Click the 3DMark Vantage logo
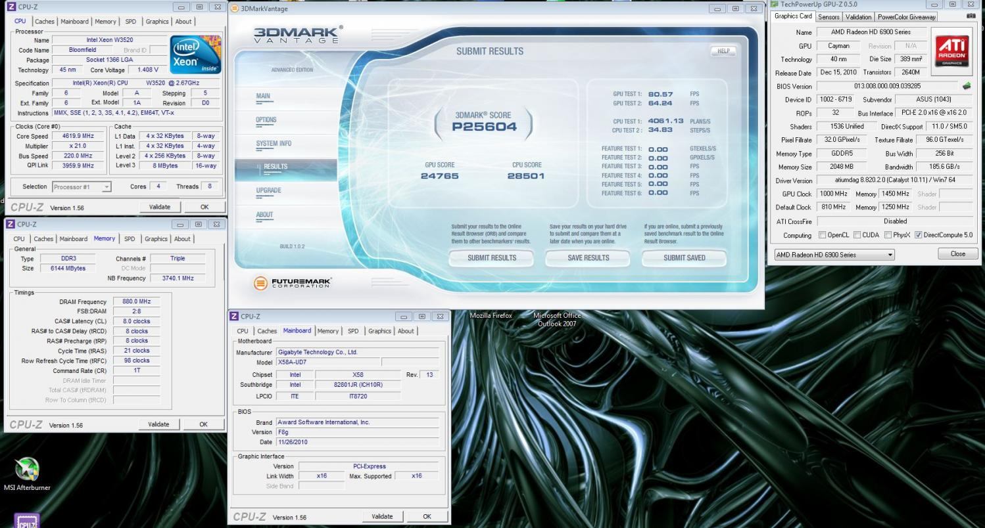This screenshot has width=985, height=528. (x=298, y=35)
